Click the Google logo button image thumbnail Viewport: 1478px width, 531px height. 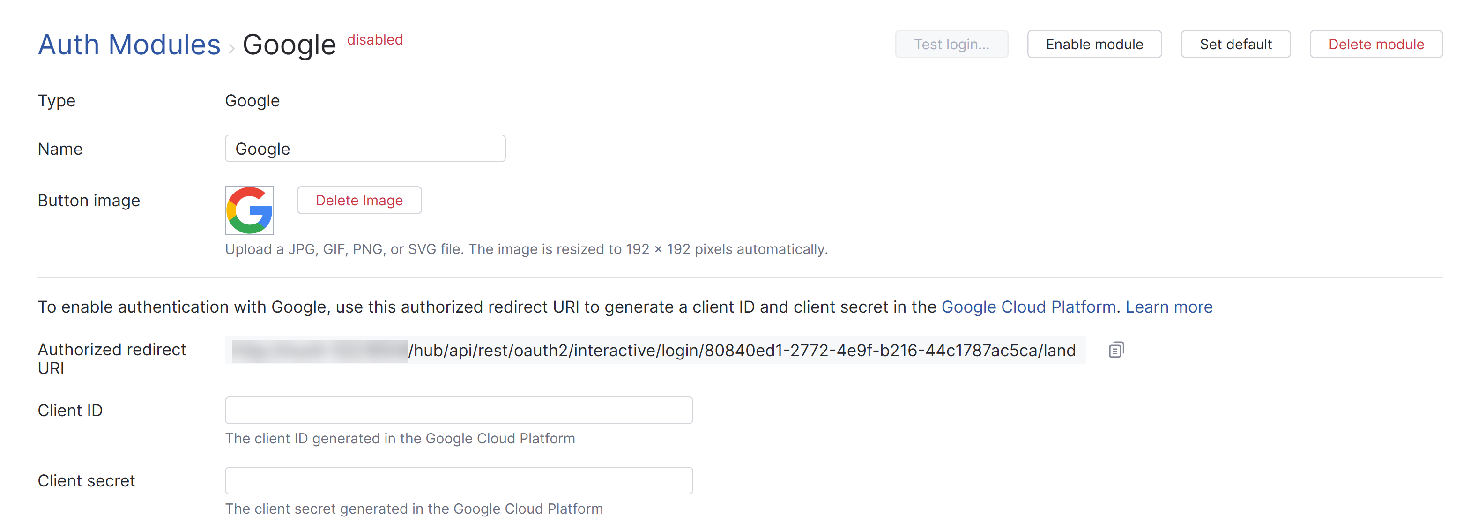249,210
